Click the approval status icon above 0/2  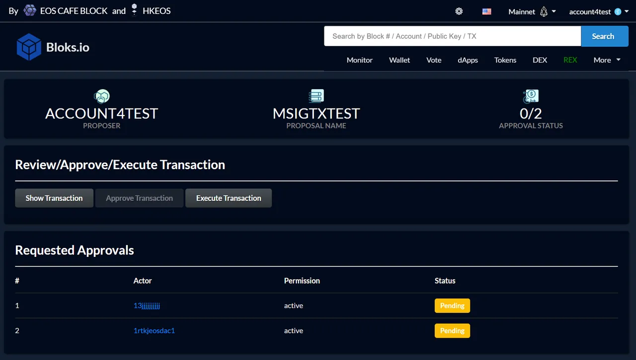tap(531, 96)
